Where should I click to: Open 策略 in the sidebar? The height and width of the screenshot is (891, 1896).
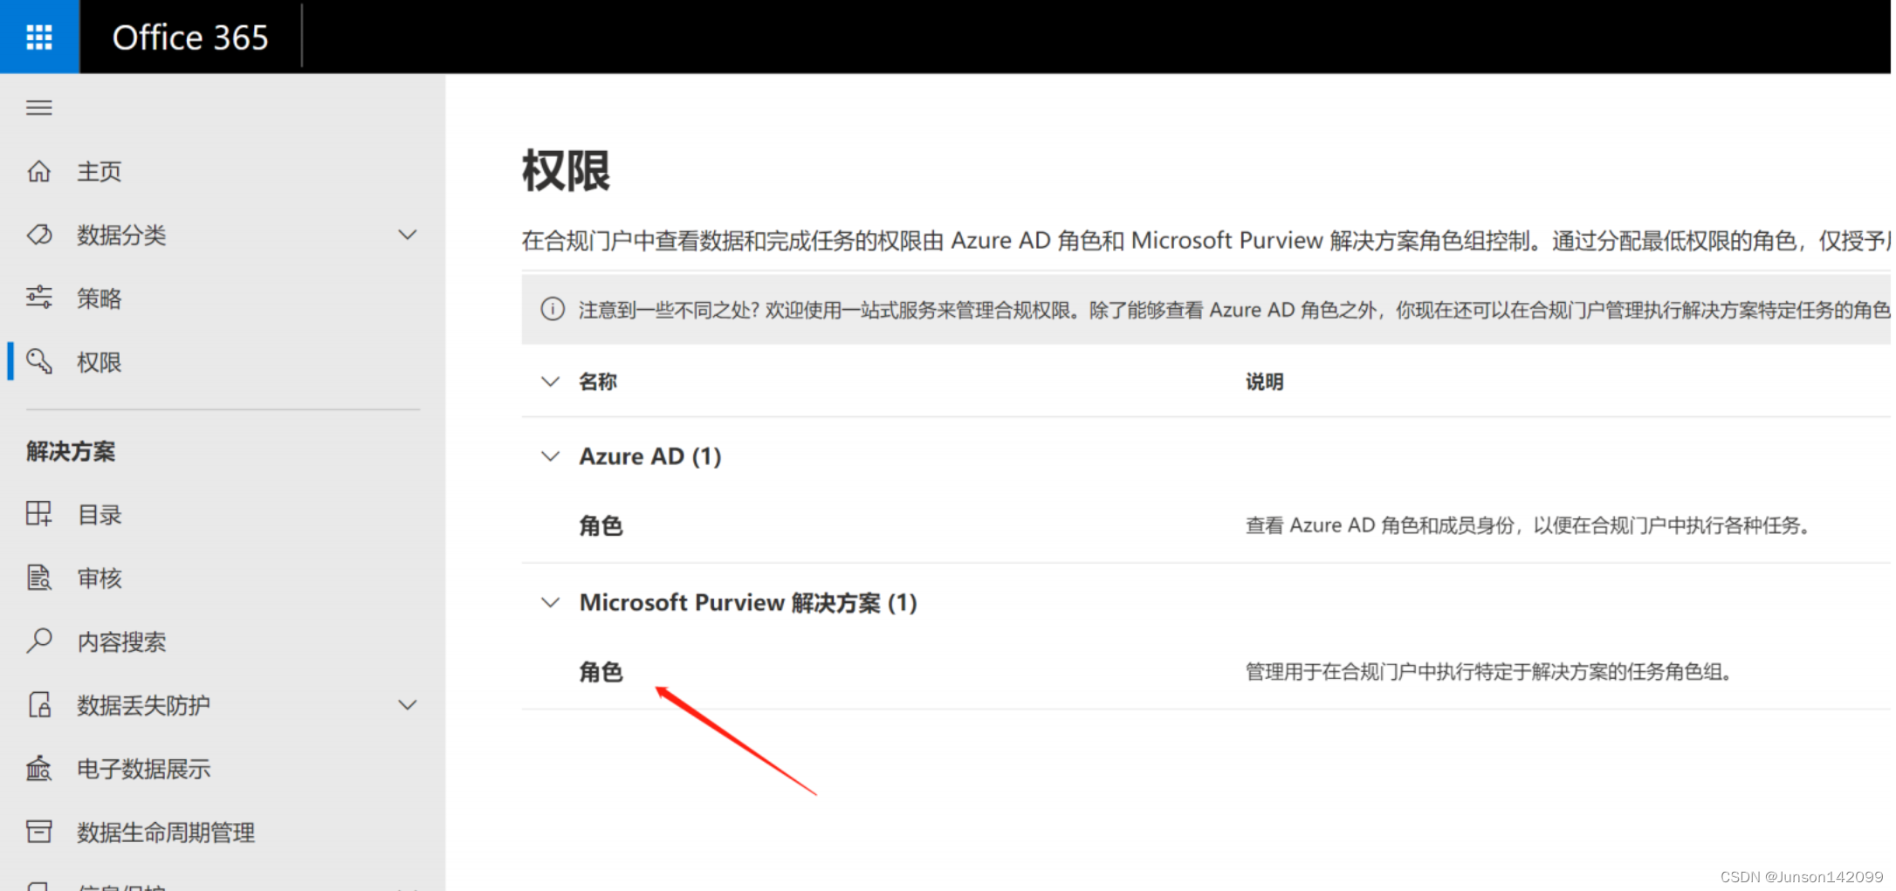tap(100, 298)
